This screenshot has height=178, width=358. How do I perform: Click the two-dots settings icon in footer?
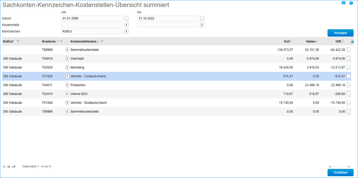pos(14,167)
